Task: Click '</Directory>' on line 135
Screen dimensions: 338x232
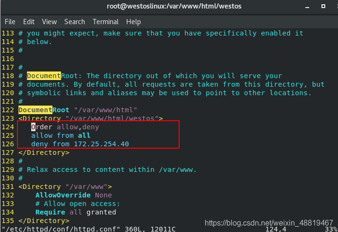Action: [44, 221]
